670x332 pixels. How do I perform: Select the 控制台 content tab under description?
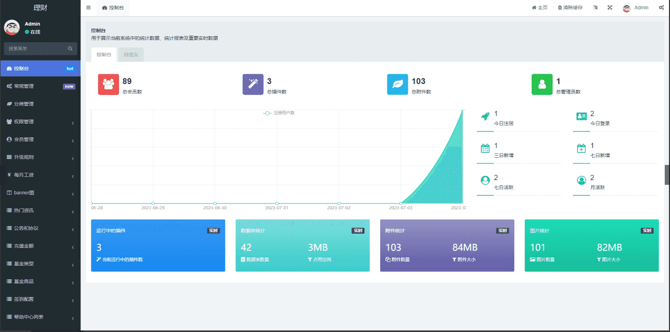coord(104,54)
